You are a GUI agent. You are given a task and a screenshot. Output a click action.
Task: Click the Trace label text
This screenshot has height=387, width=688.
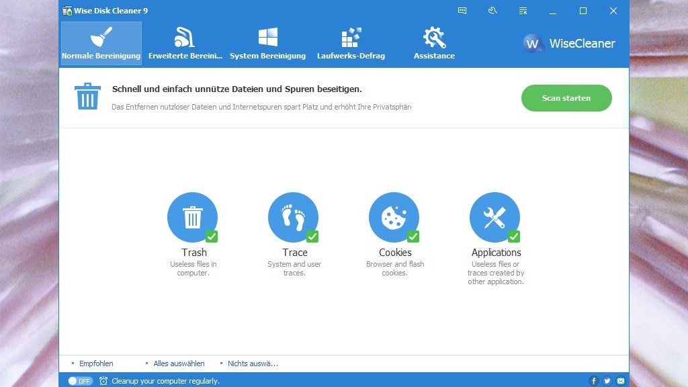[x=295, y=253]
